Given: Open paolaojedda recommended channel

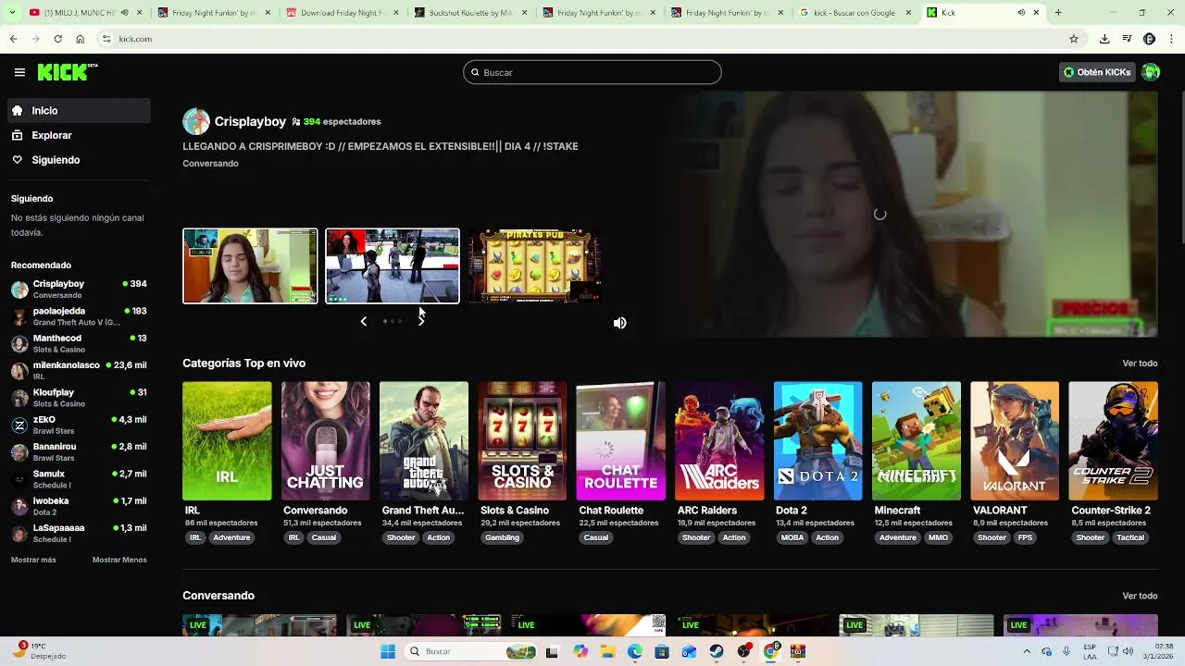Looking at the screenshot, I should (x=79, y=316).
